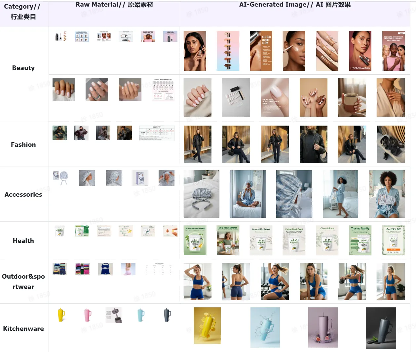
Task: Select the Outdoor&sportwear category cell
Action: coord(23,281)
